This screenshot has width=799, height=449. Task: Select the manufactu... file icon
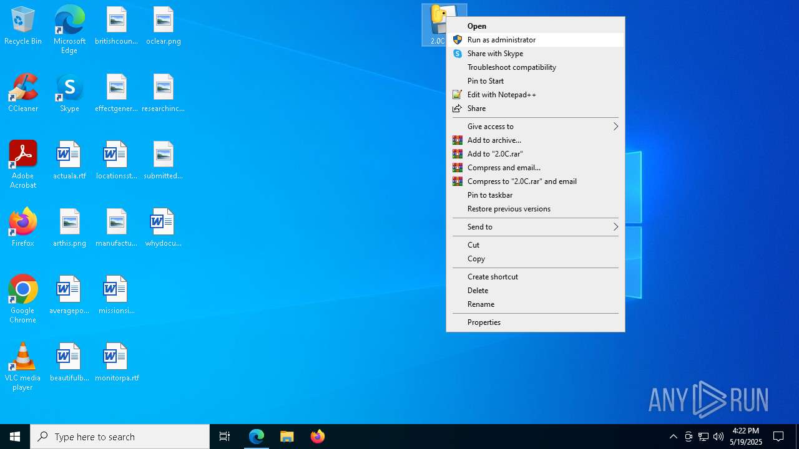pos(116,228)
